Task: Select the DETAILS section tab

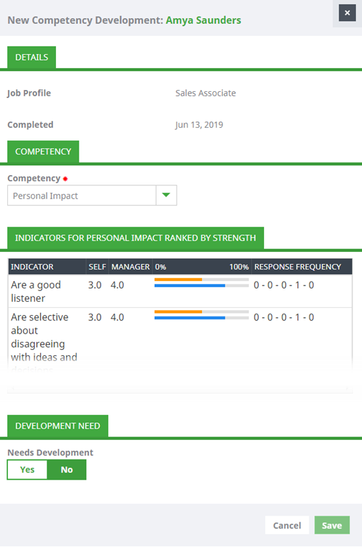Action: (32, 57)
